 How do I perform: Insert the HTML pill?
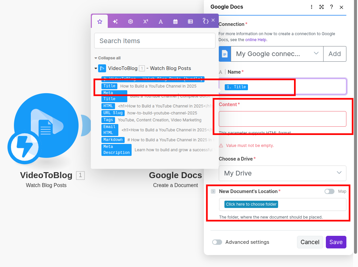coord(108,106)
